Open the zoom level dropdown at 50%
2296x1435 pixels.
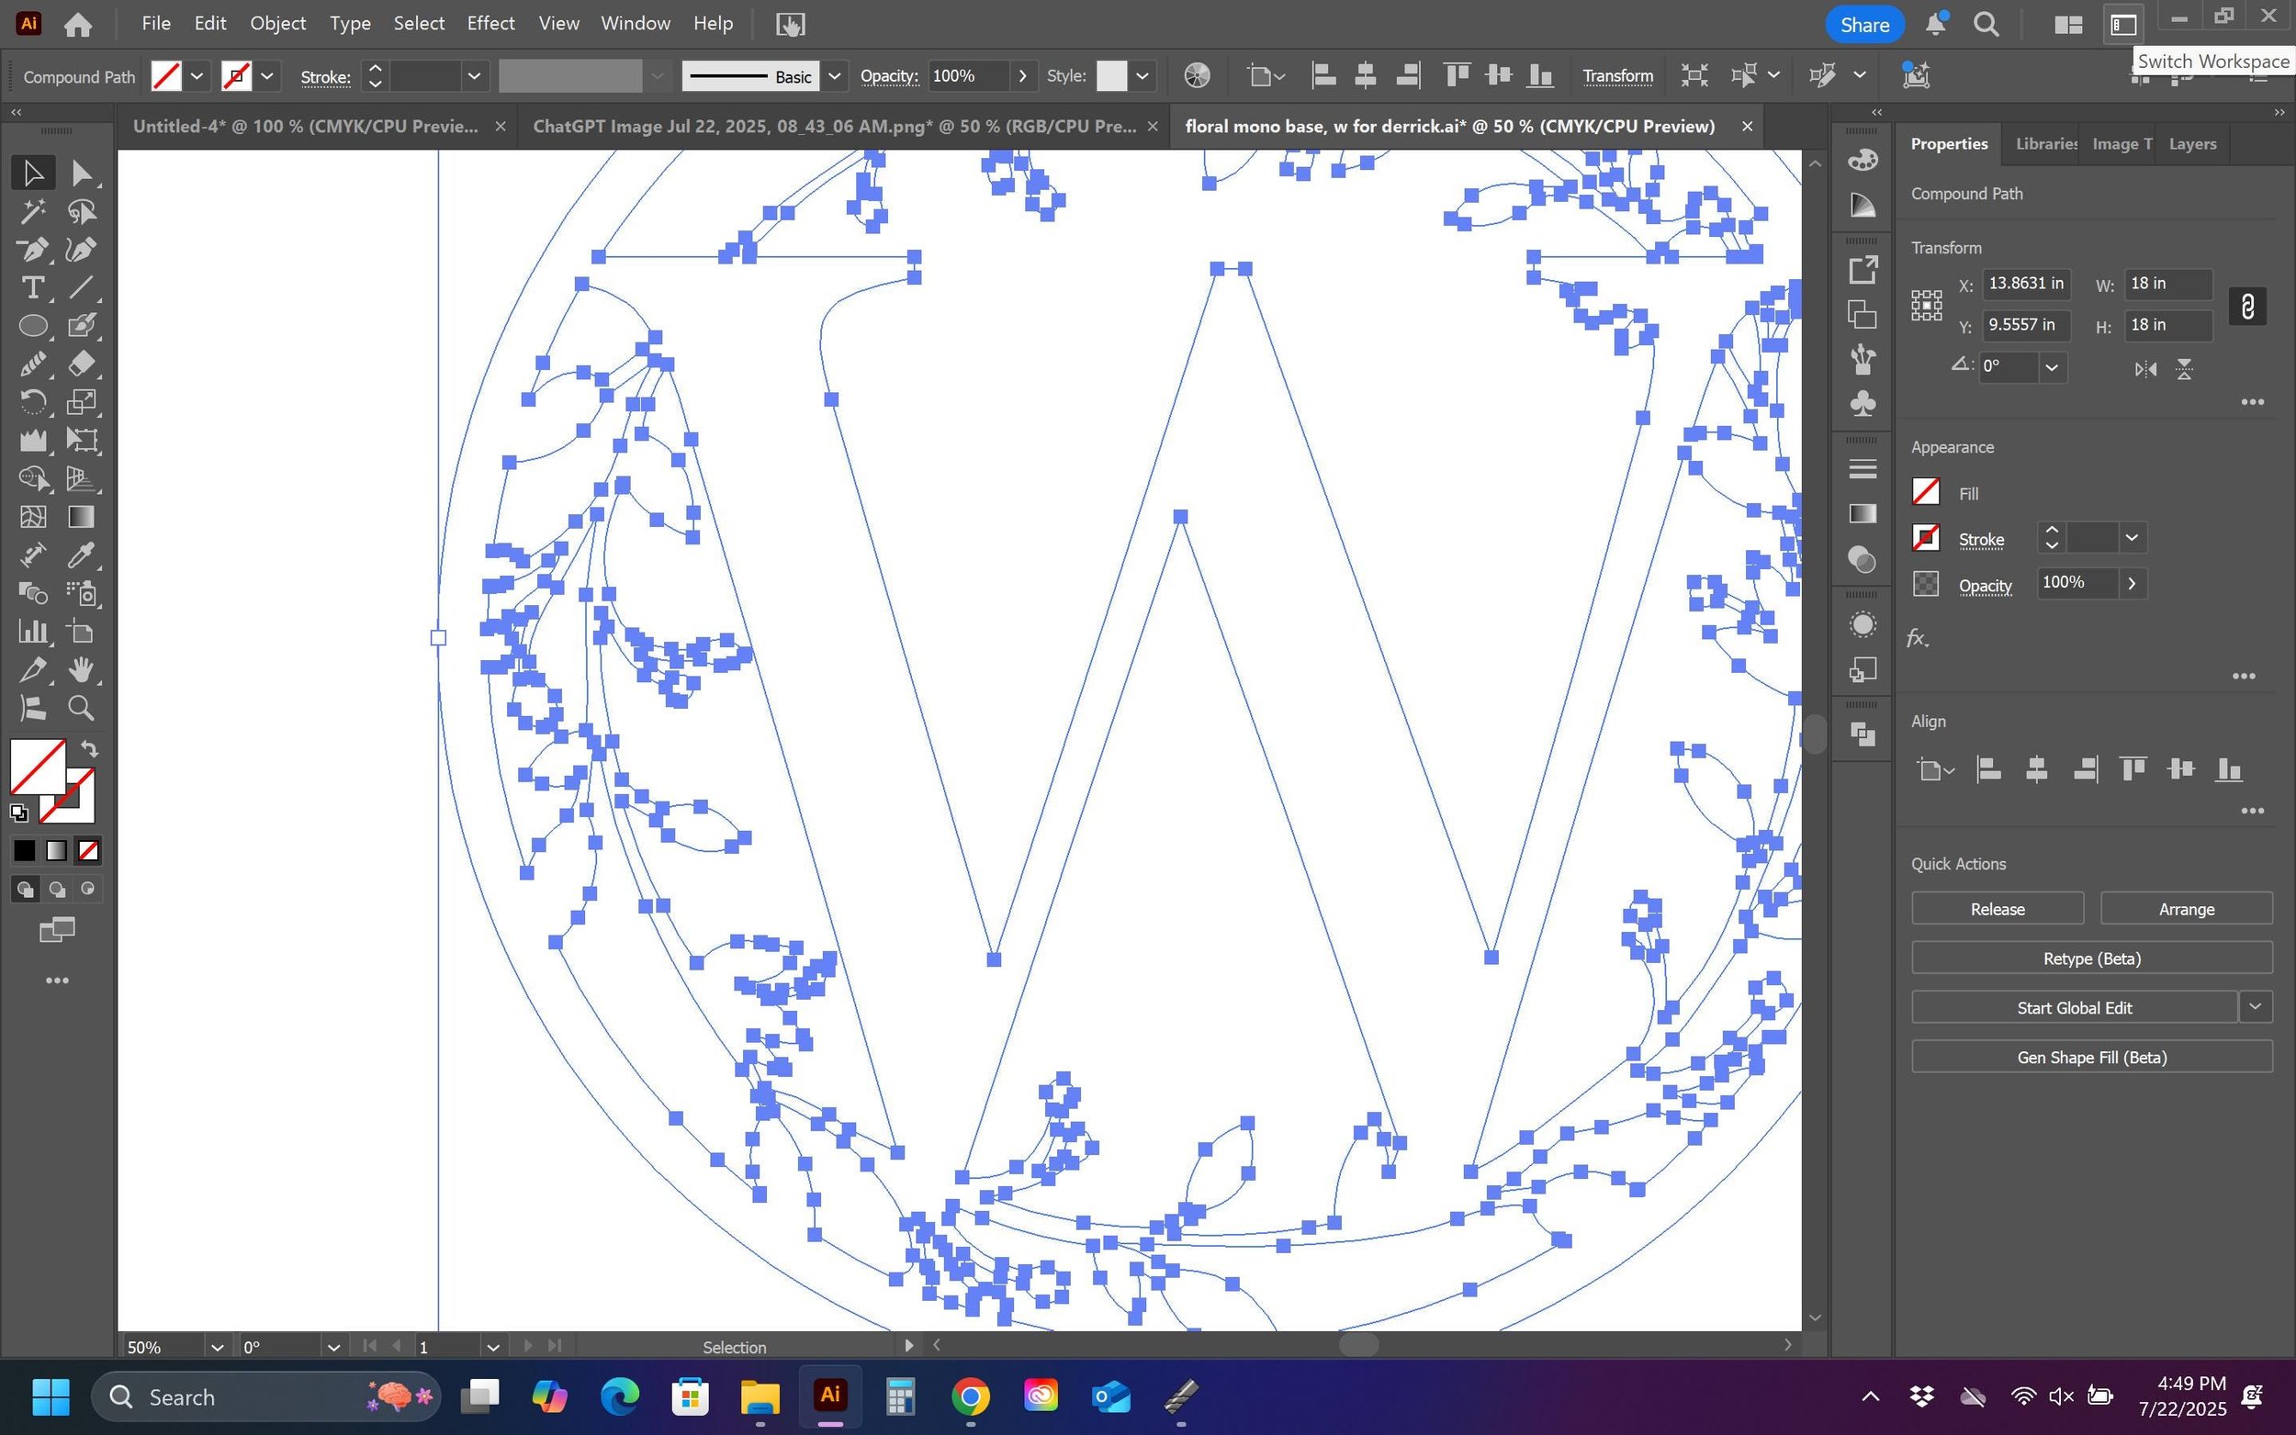217,1347
